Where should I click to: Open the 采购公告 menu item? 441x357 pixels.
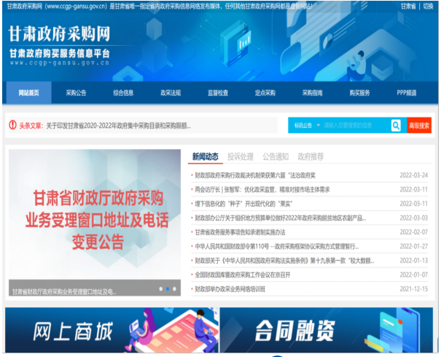coord(76,93)
